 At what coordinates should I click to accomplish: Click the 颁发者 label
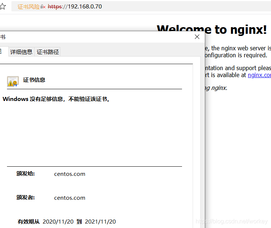26,198
